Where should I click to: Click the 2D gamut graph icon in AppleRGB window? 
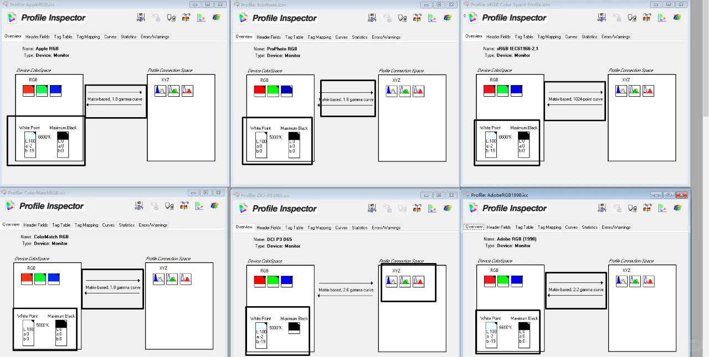click(x=201, y=17)
